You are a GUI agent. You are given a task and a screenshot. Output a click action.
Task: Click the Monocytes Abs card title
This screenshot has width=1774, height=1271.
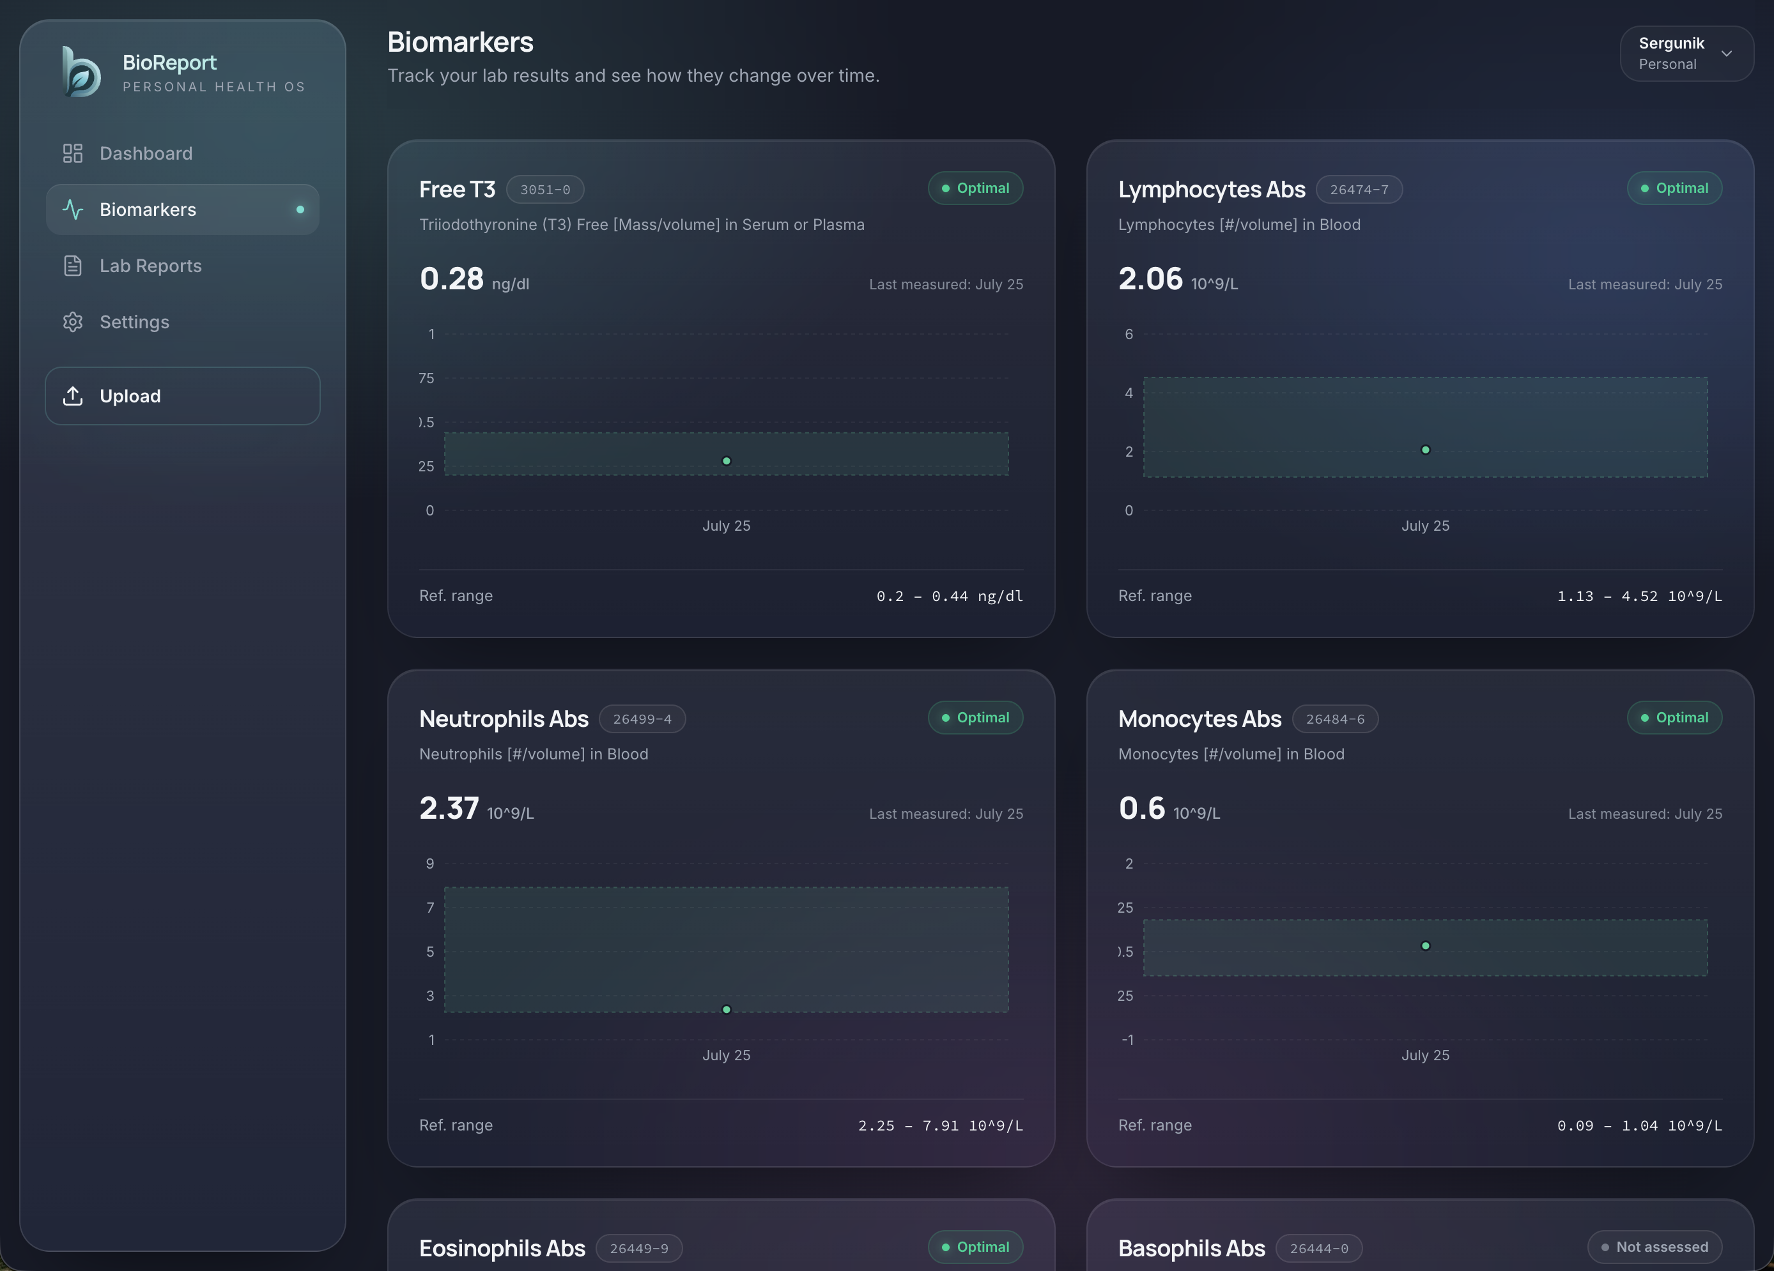[1200, 719]
